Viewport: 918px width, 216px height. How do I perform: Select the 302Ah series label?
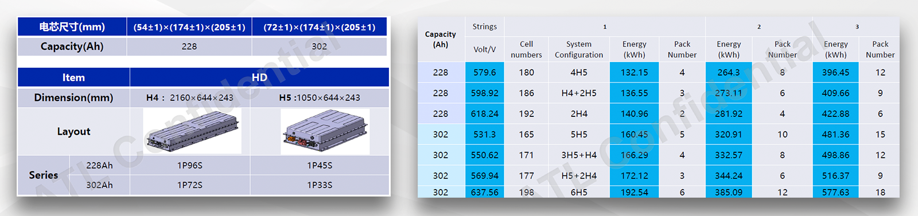pos(99,184)
